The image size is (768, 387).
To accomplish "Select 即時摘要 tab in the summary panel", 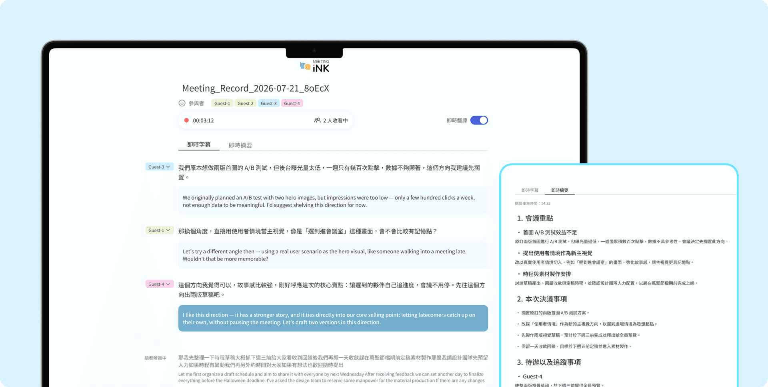I will (560, 190).
